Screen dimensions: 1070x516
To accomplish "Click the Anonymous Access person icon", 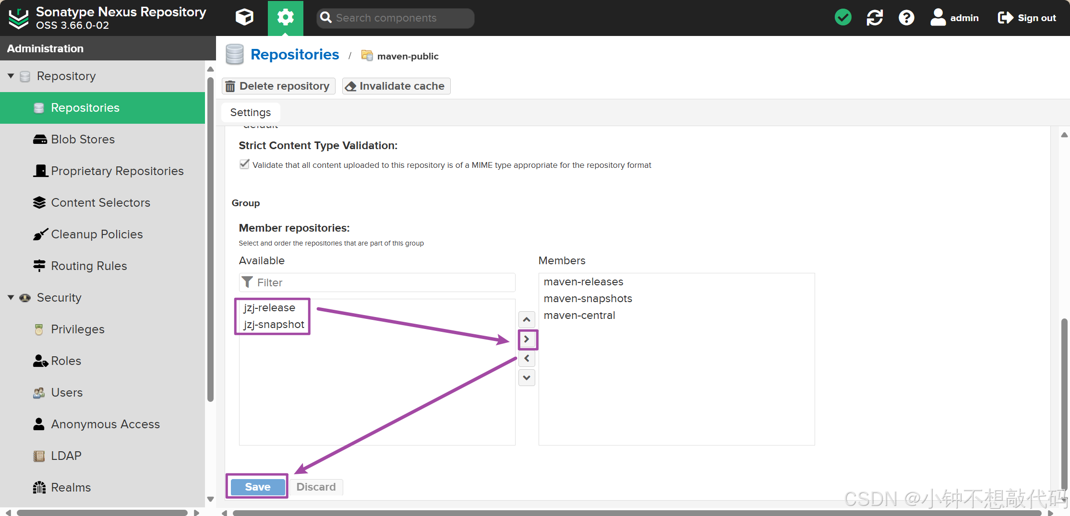I will pyautogui.click(x=39, y=424).
